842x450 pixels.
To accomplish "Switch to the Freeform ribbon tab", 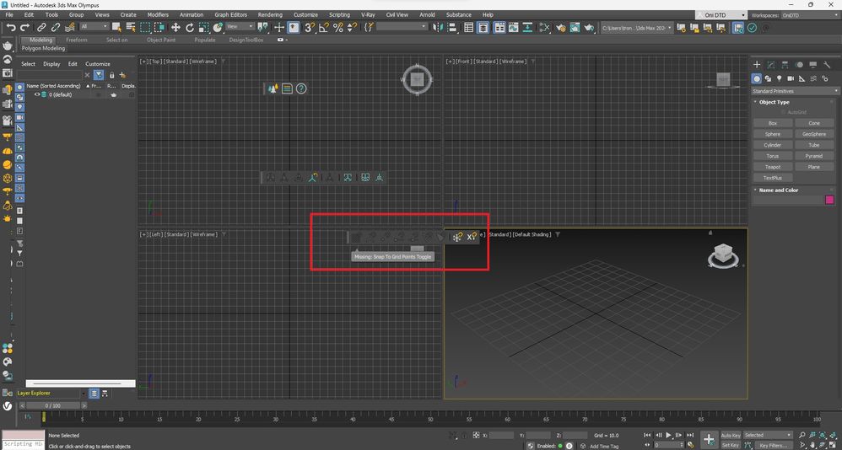I will pos(76,40).
